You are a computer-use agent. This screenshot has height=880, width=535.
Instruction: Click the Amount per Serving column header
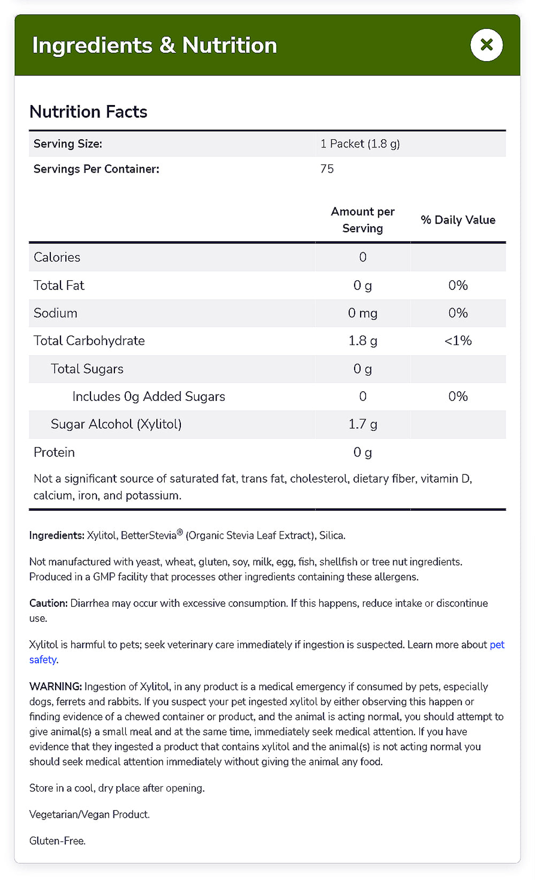point(363,220)
